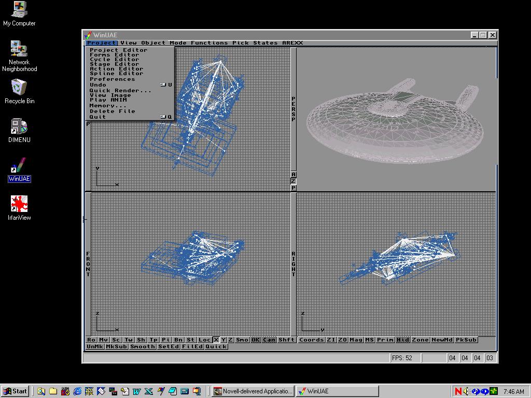Open Preferences from the Project menu
This screenshot has height=398, width=531.
pos(130,79)
